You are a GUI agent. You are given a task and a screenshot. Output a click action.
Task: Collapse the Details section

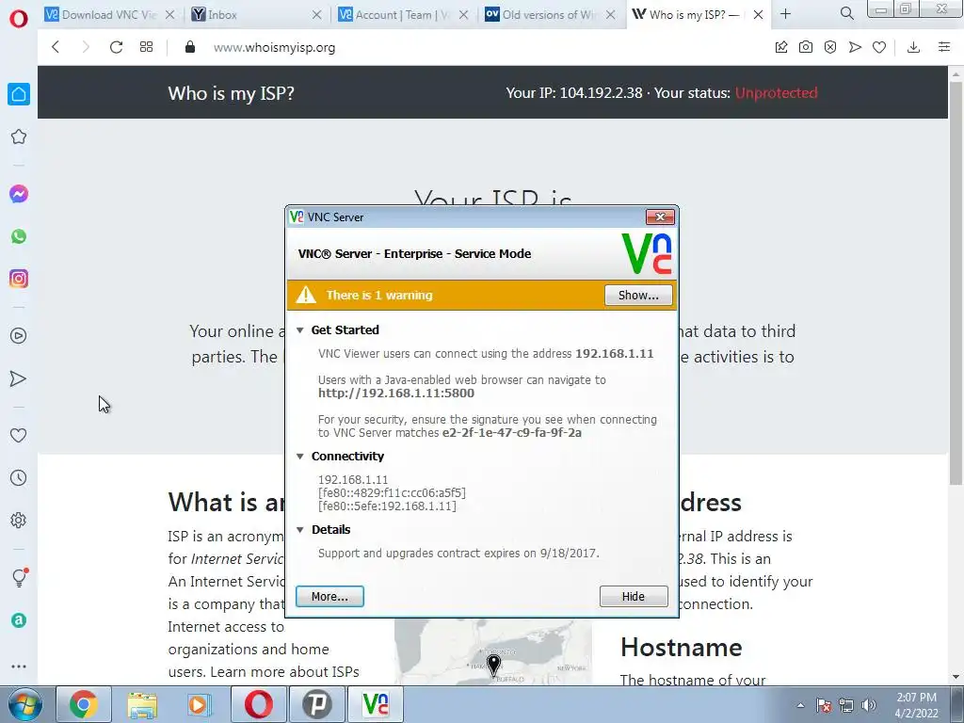pyautogui.click(x=300, y=530)
